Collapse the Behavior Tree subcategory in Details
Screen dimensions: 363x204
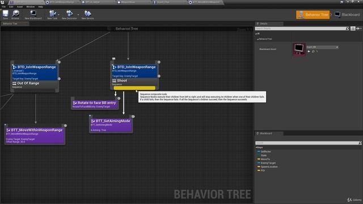tap(258, 39)
